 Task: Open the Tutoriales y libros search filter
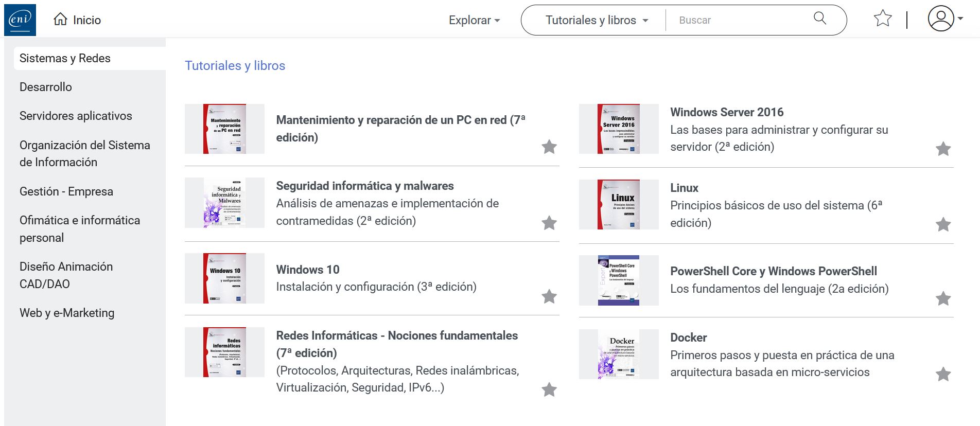point(597,20)
